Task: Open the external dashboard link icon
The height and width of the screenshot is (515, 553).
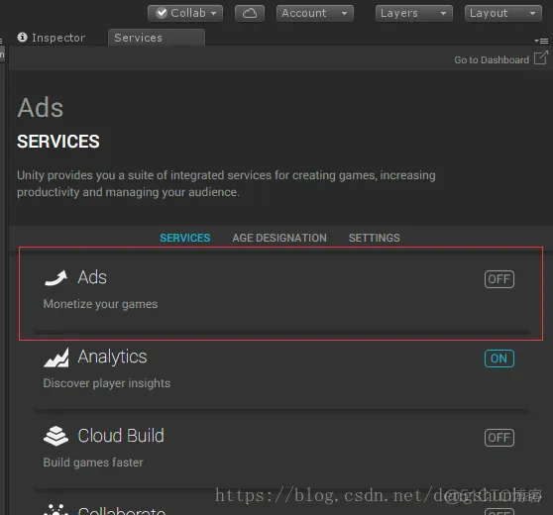Action: [x=541, y=57]
